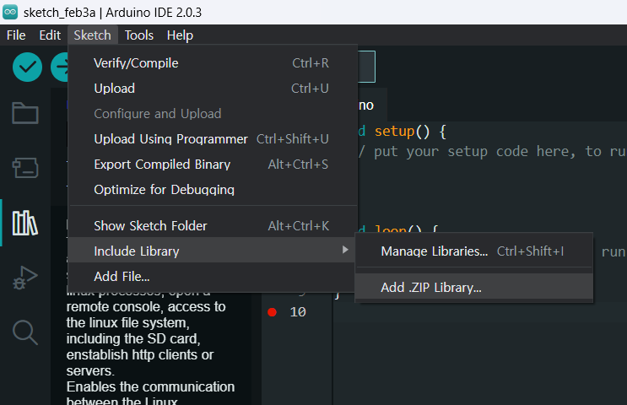Open the Search magnifier sidebar icon
The width and height of the screenshot is (627, 405).
(x=24, y=332)
